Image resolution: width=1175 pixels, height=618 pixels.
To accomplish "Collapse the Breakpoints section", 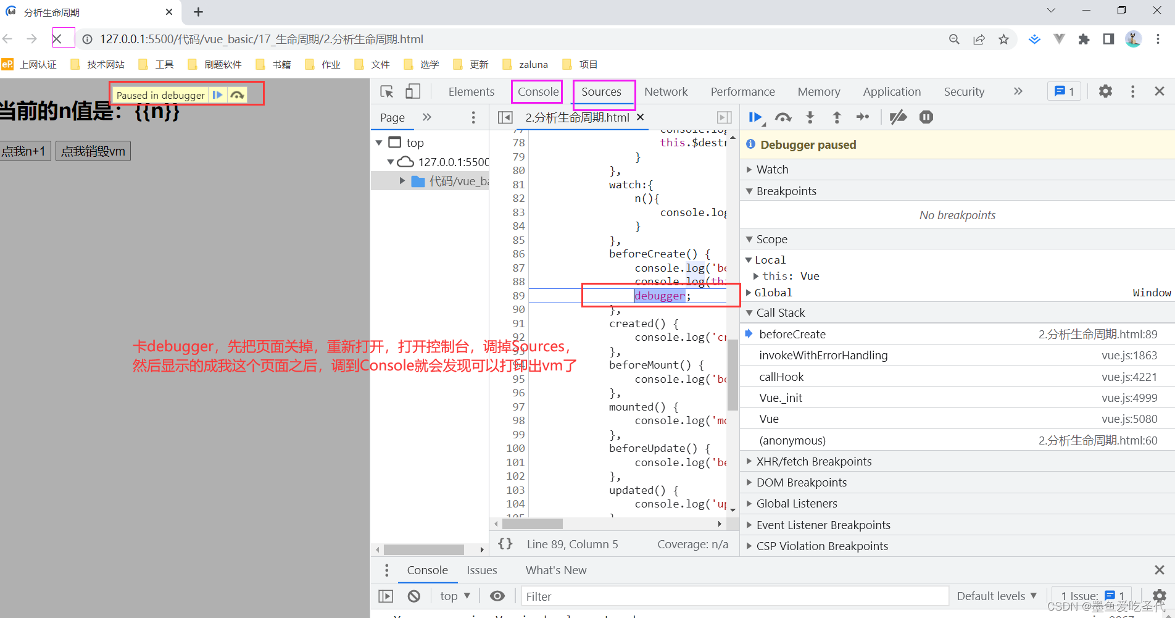I will pyautogui.click(x=957, y=191).
